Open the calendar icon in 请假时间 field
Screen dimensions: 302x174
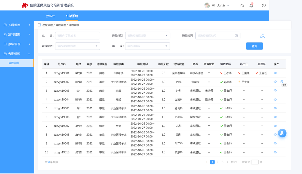coord(236,35)
